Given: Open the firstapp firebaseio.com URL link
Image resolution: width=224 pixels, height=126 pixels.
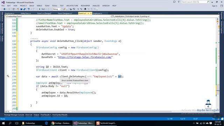Looking at the screenshot, I should pyautogui.click(x=85, y=57).
